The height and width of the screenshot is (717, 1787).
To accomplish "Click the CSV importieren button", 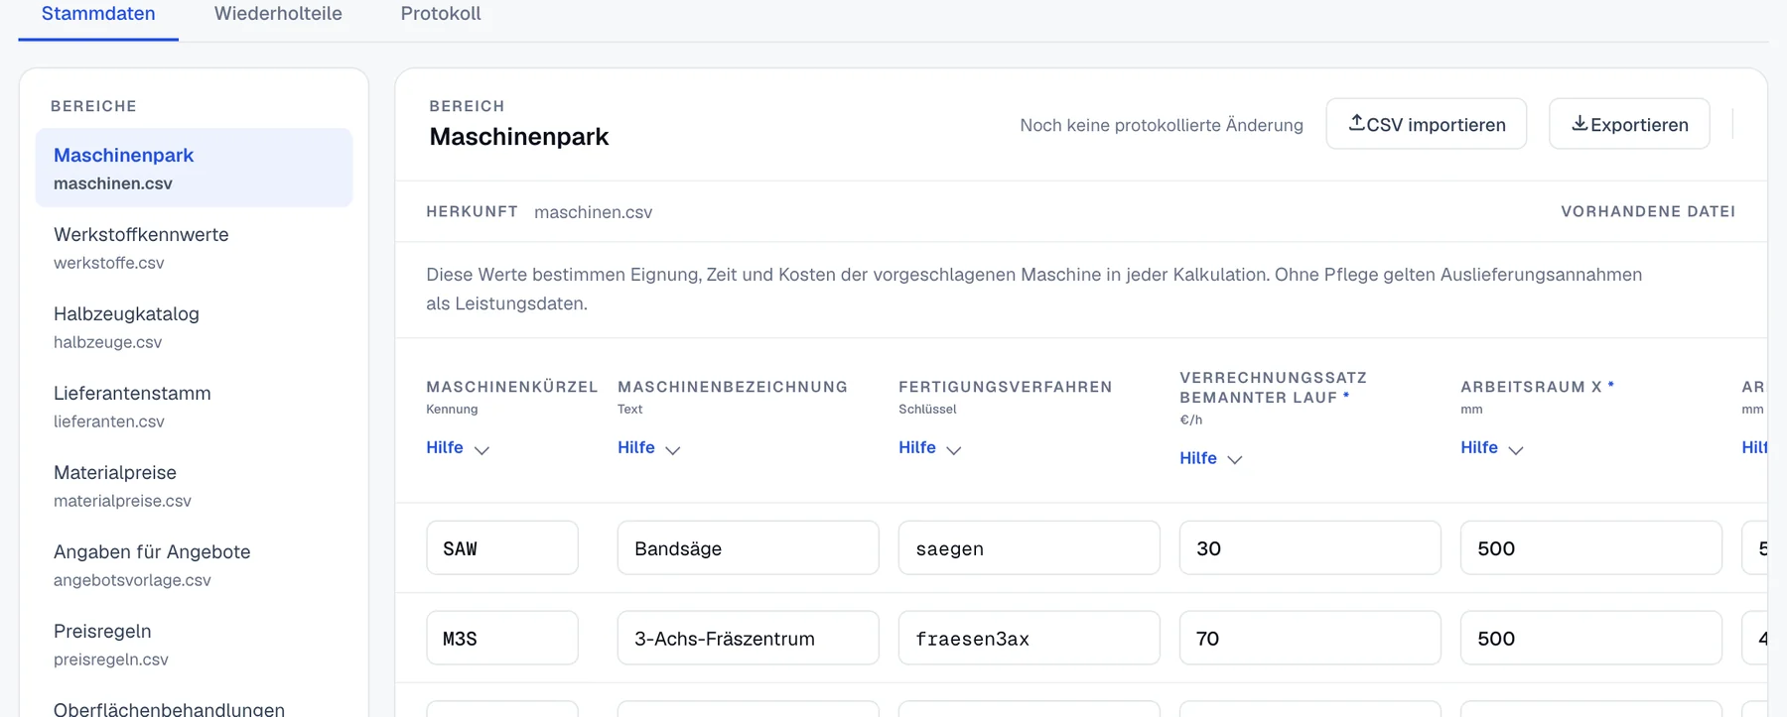I will 1426,124.
